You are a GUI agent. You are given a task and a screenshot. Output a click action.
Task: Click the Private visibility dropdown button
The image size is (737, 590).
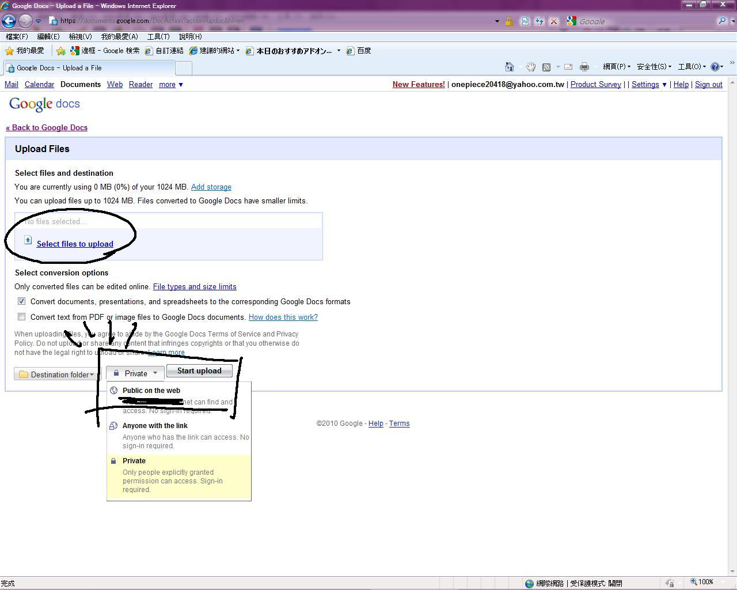[x=135, y=373]
